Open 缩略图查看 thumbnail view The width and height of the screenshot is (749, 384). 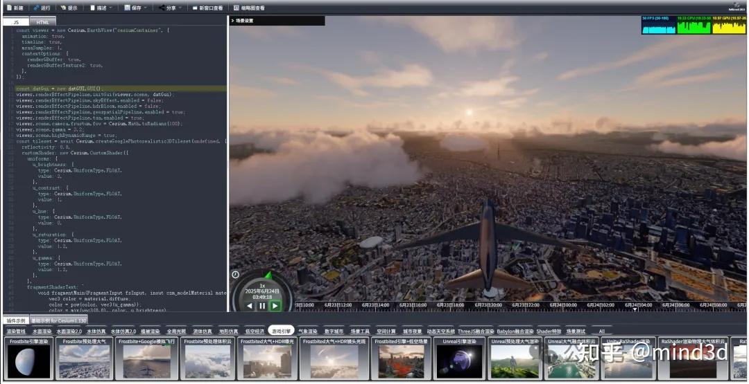[x=248, y=8]
